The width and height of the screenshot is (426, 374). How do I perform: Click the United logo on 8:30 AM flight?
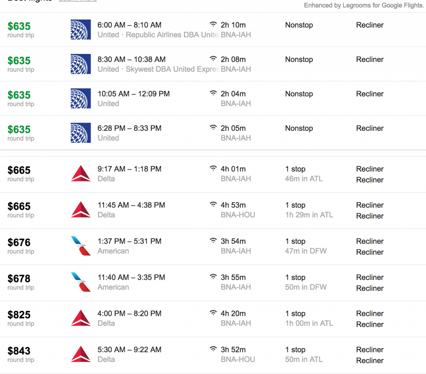pyautogui.click(x=81, y=64)
